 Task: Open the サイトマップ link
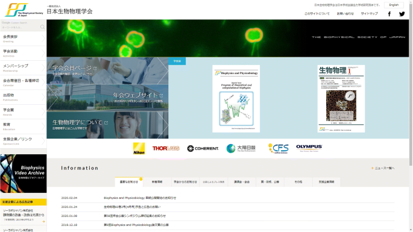pyautogui.click(x=369, y=14)
